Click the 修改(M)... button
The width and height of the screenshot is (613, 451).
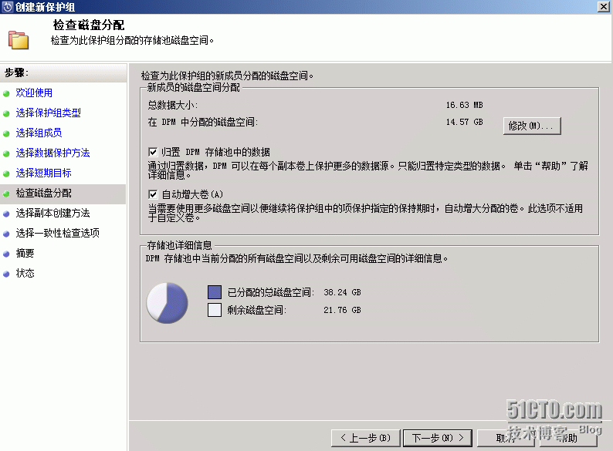[532, 126]
